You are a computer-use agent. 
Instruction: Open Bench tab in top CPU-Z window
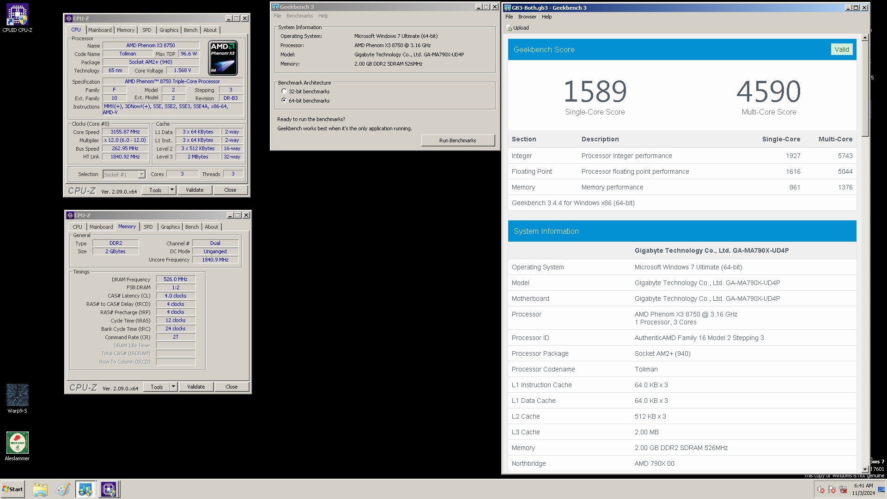pyautogui.click(x=191, y=30)
